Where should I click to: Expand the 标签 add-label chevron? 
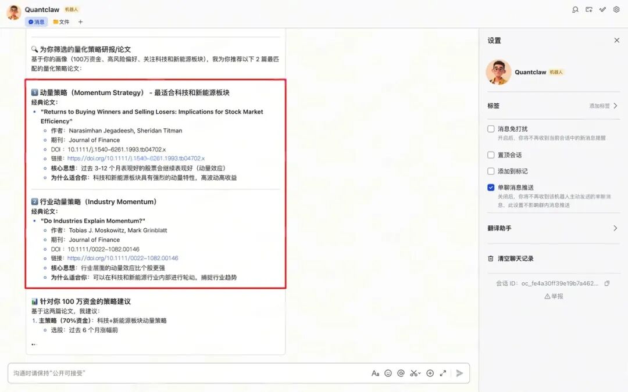click(x=616, y=106)
